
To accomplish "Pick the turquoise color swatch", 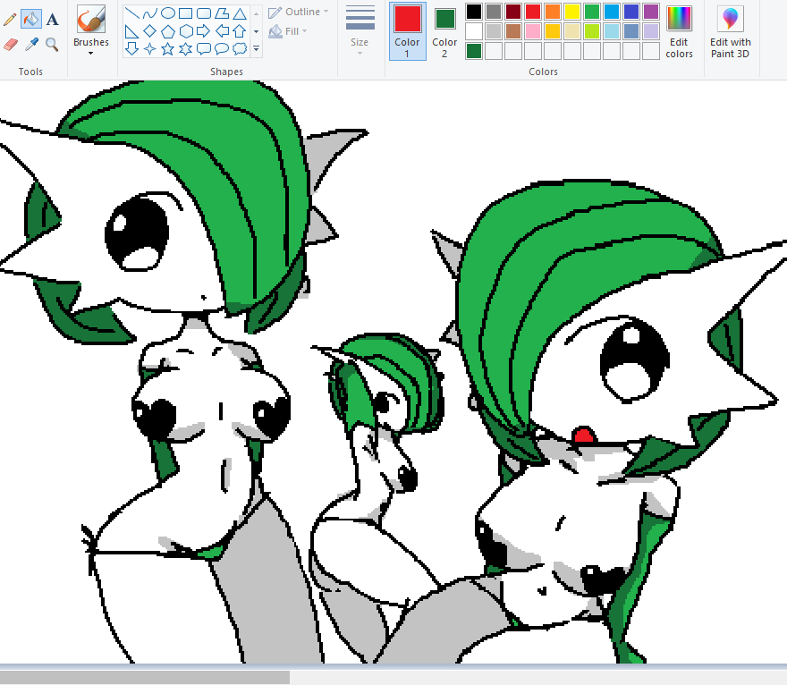I will (x=612, y=12).
